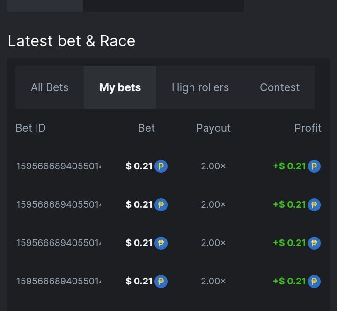Click fourth row's Bet column peso coin icon
337x311 pixels.
point(161,281)
